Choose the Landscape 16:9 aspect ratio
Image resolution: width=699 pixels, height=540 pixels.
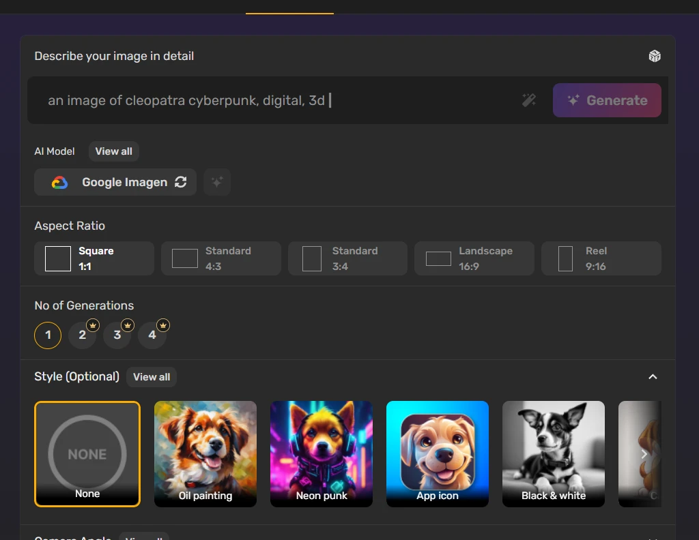[474, 258]
